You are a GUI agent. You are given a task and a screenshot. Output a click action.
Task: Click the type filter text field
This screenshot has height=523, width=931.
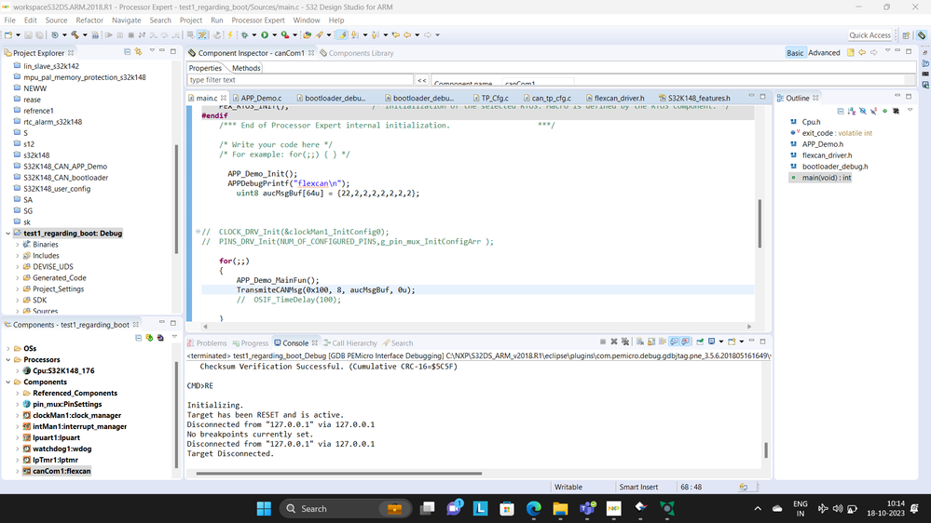click(x=300, y=80)
